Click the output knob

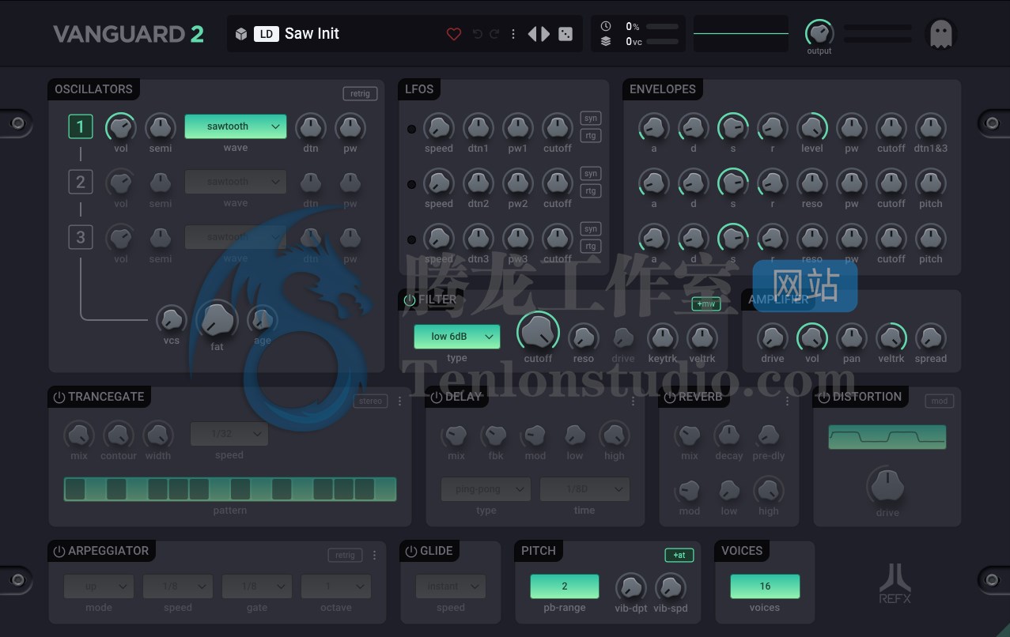pyautogui.click(x=819, y=32)
